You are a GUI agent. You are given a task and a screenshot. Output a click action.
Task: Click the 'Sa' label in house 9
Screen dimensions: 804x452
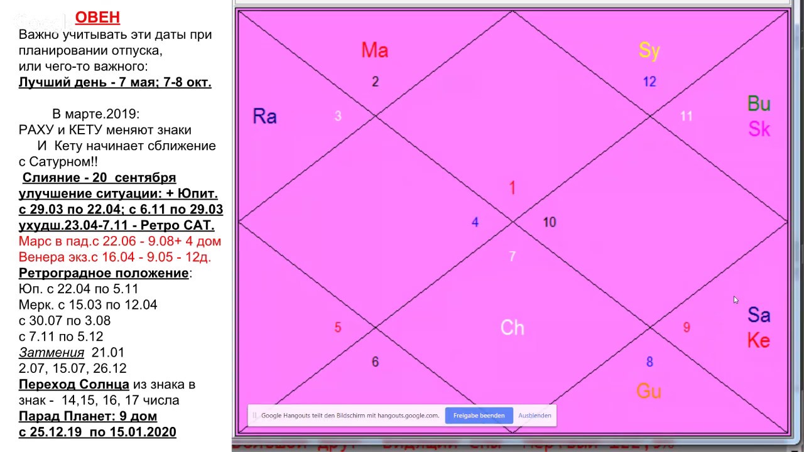[x=759, y=315]
